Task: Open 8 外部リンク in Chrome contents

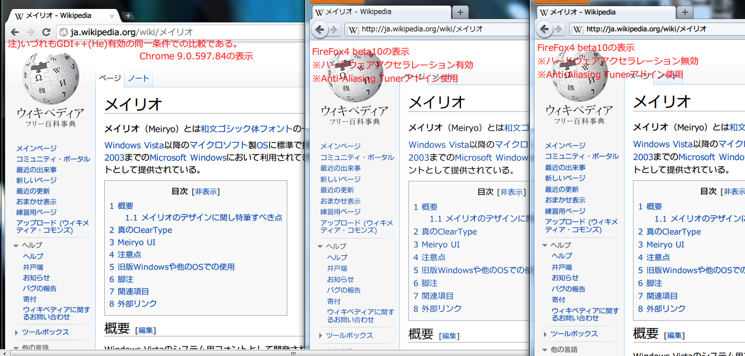Action: 133,303
